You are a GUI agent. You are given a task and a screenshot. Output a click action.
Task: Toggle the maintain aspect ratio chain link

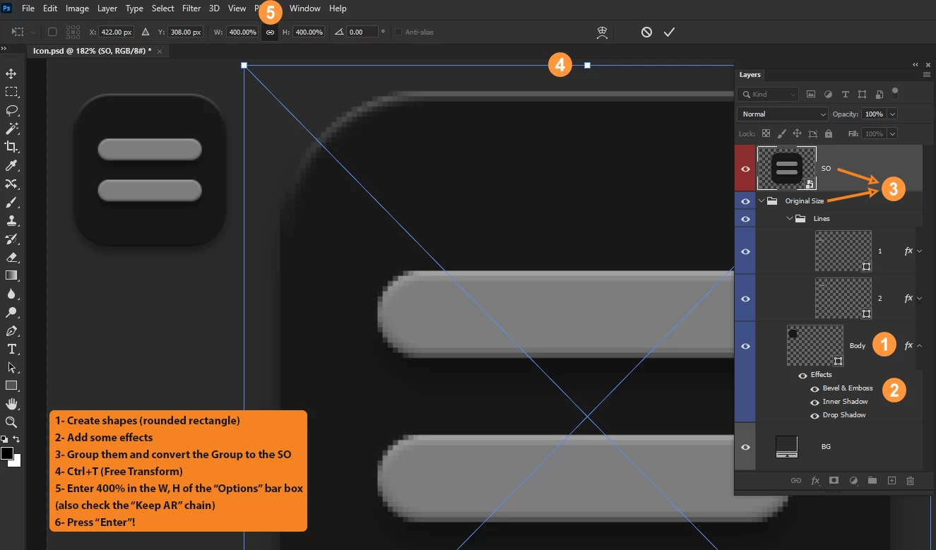pos(270,32)
